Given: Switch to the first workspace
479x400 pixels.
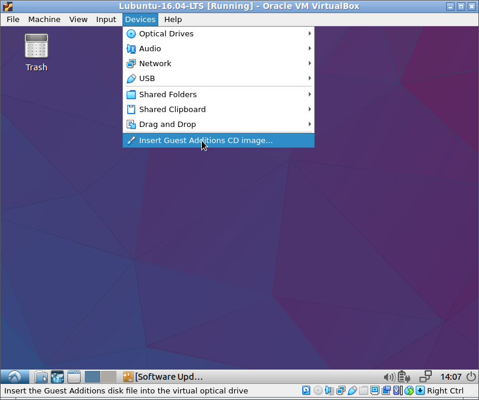Looking at the screenshot, I should pyautogui.click(x=92, y=377).
